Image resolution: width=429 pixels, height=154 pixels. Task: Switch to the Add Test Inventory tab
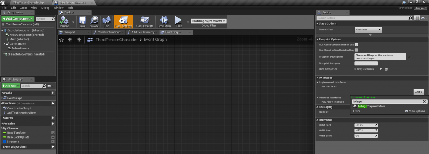click(x=142, y=32)
